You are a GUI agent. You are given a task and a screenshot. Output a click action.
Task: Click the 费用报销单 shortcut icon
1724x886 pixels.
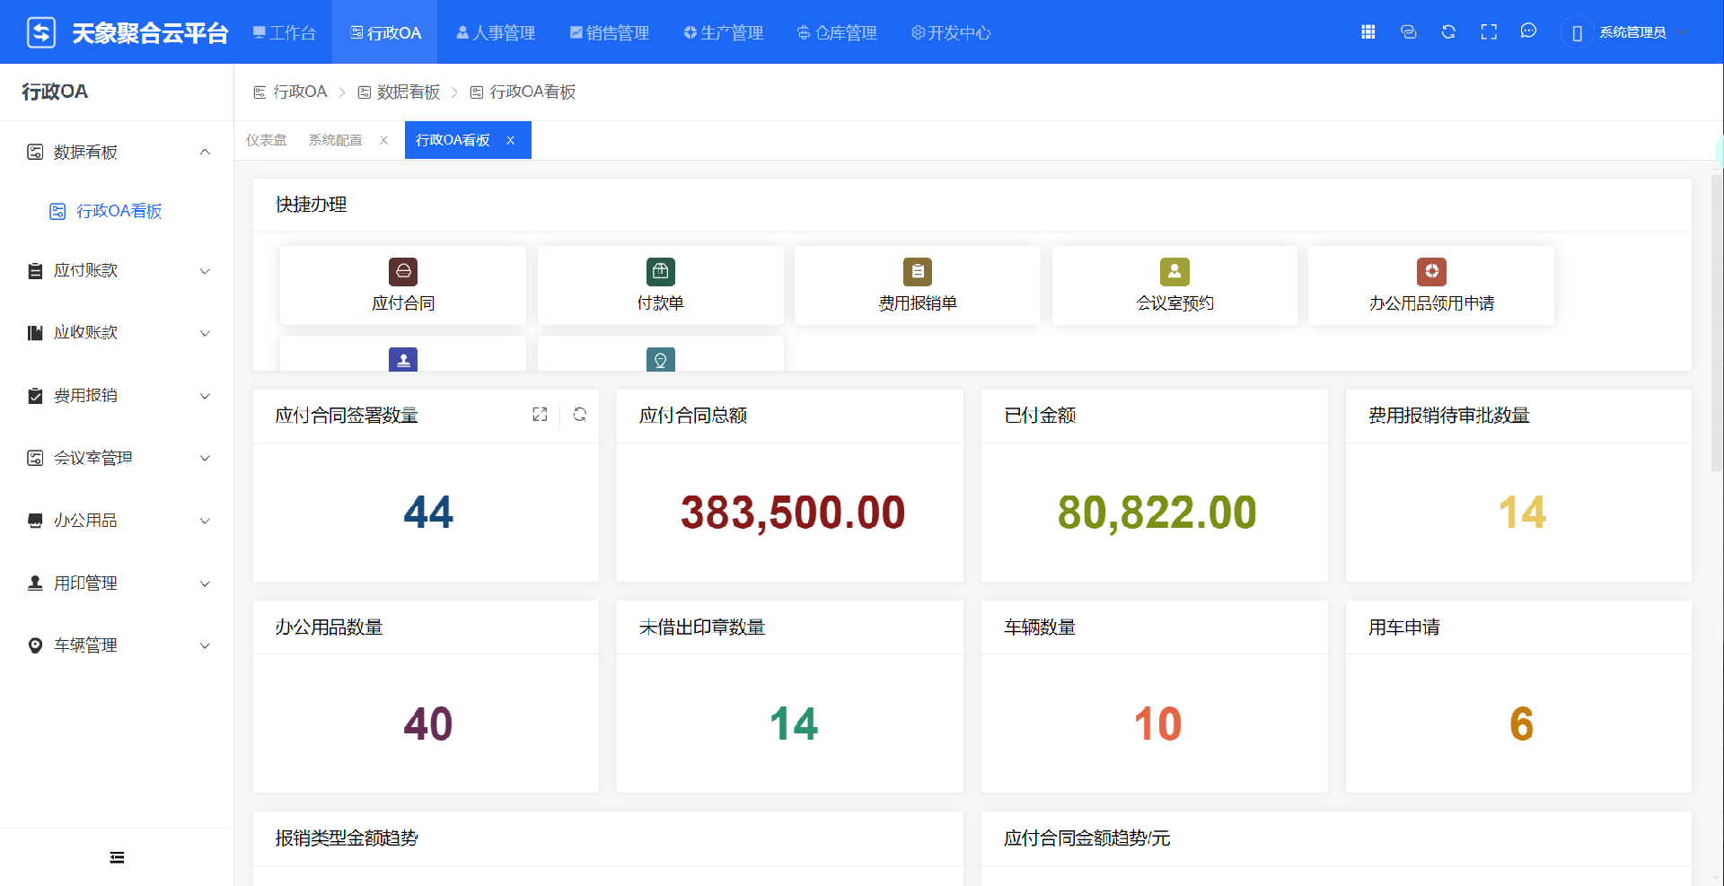point(918,271)
